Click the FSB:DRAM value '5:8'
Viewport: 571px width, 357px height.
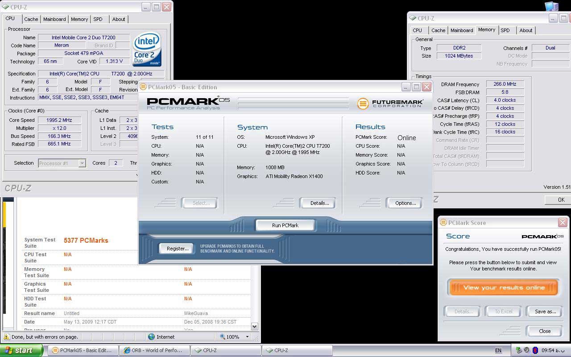click(x=505, y=92)
